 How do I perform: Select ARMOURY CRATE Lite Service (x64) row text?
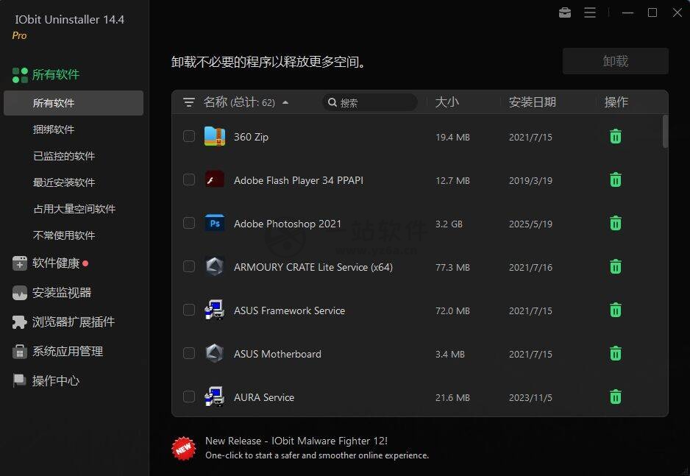coord(313,267)
